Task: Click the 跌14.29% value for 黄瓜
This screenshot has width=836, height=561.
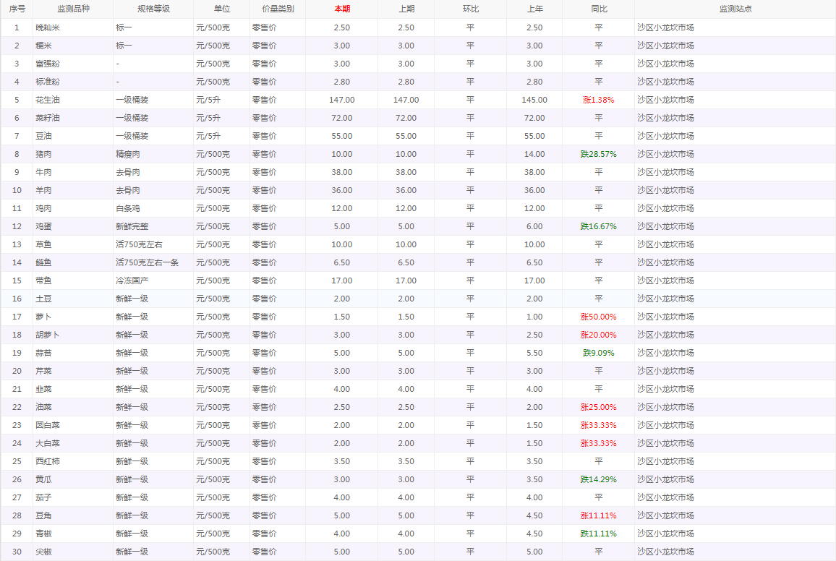Action: (x=598, y=479)
